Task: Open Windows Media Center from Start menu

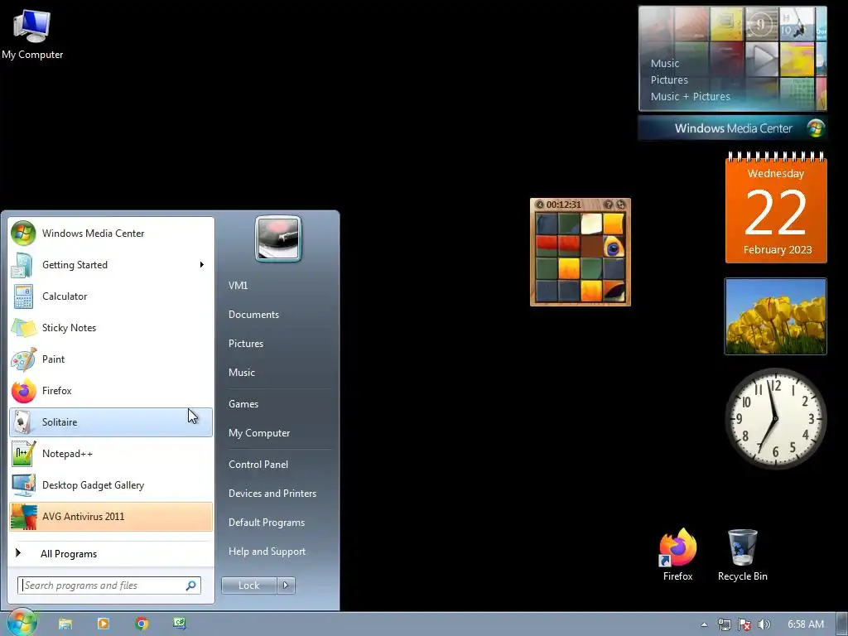Action: point(111,233)
